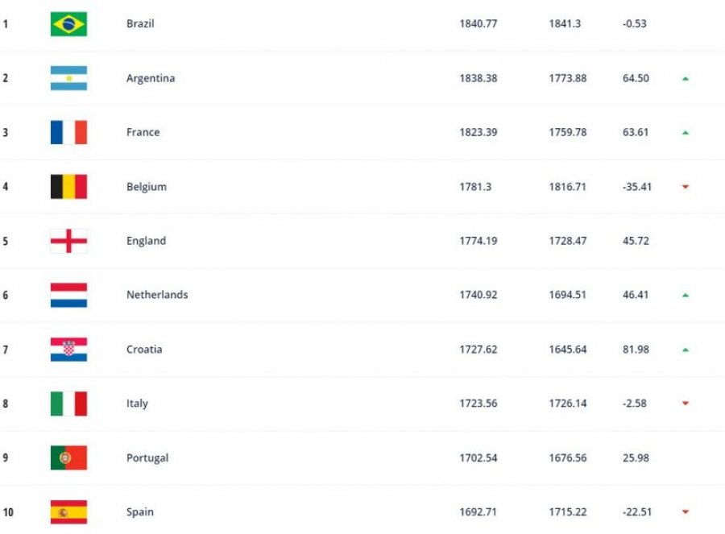Click the Brazil flag icon
The height and width of the screenshot is (534, 725).
68,23
